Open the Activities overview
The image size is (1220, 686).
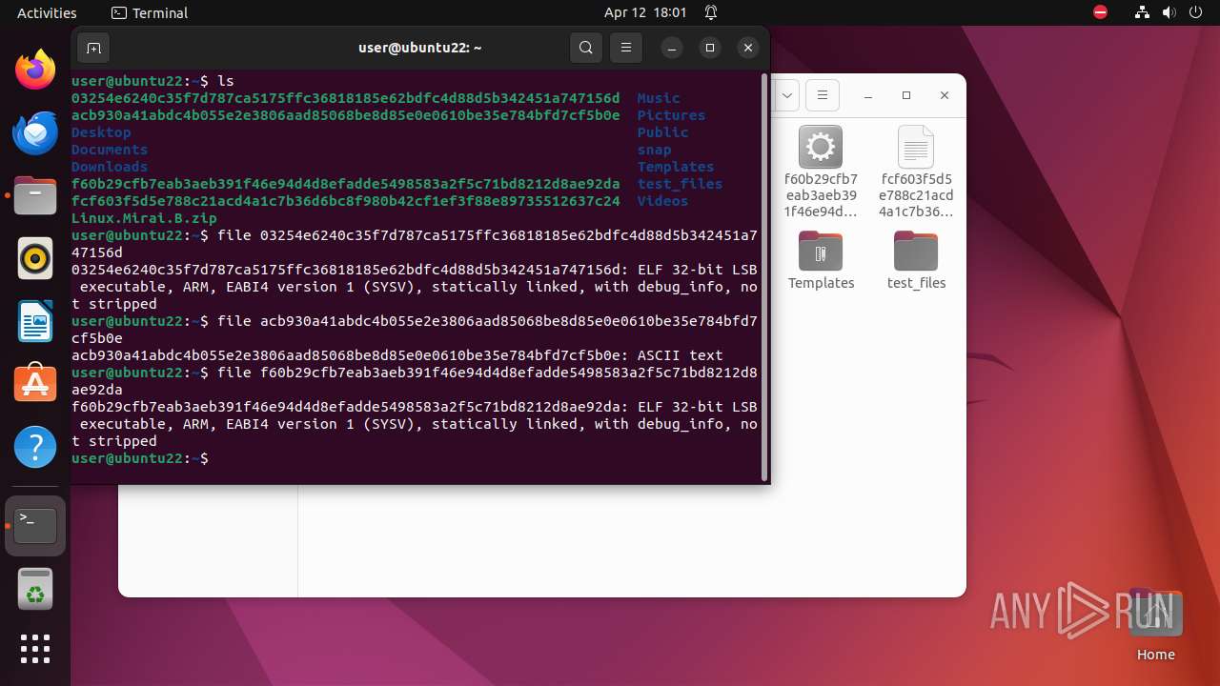tap(47, 13)
